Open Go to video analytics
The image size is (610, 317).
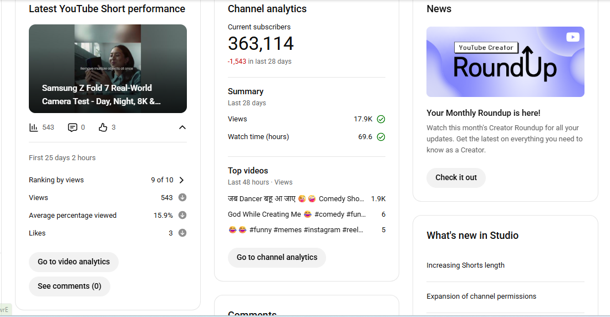(x=74, y=262)
